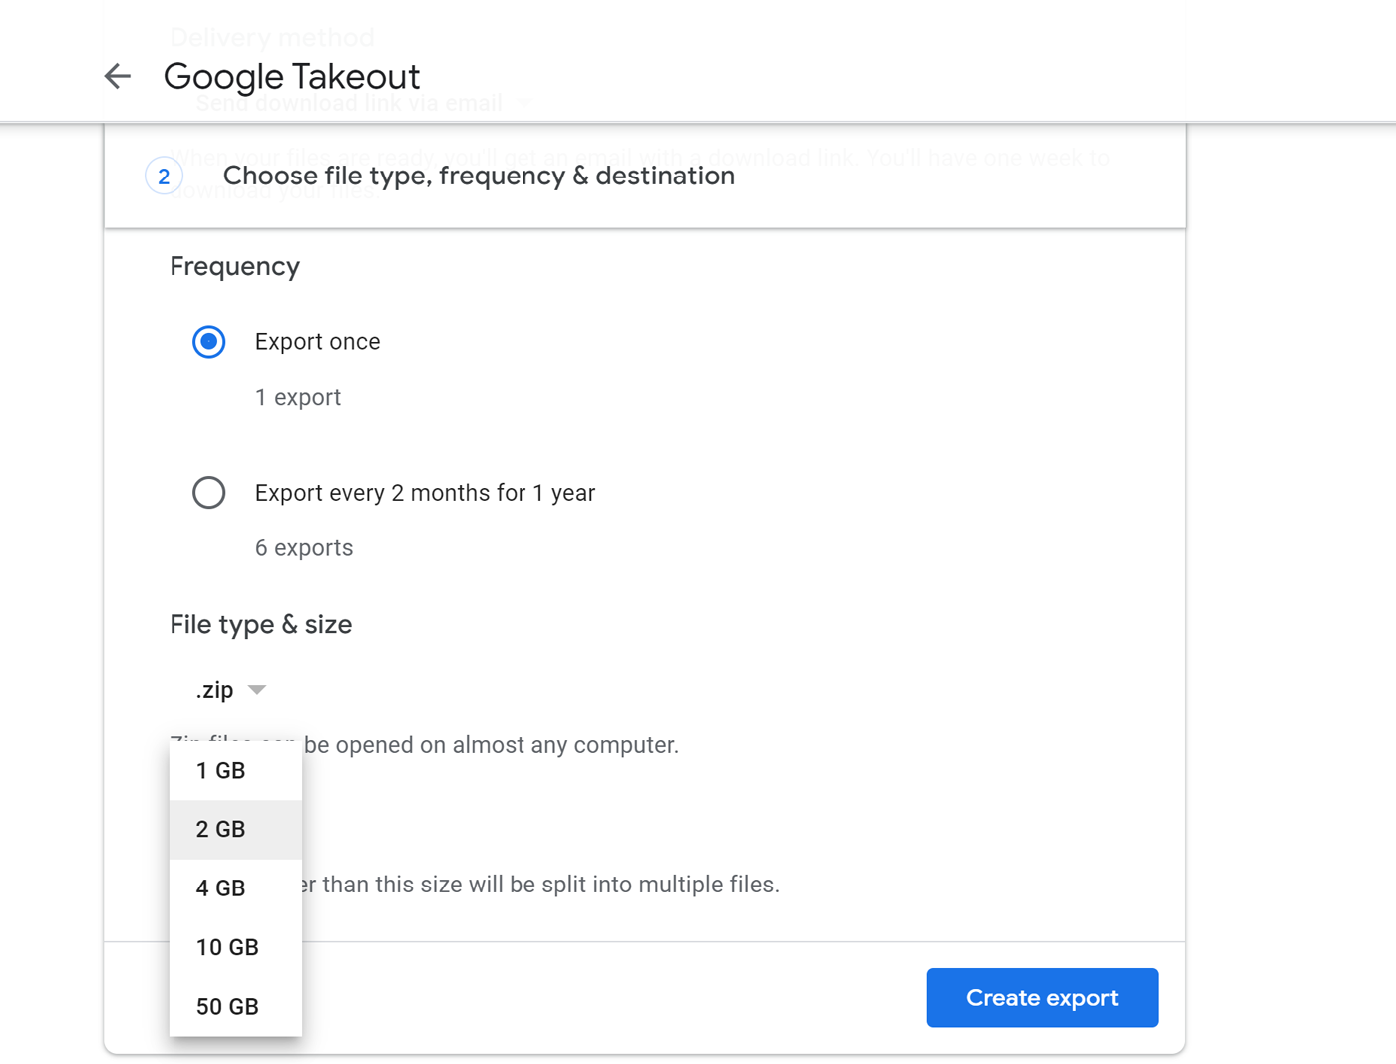
Task: Select 4 GB as file size
Action: 221,888
